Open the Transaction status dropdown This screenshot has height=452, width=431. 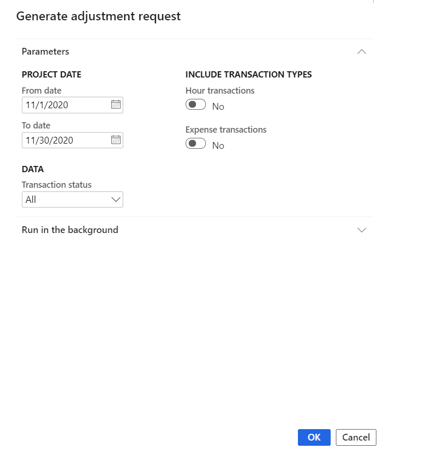(72, 200)
